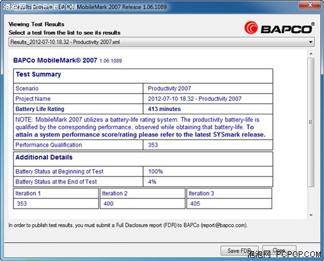The width and height of the screenshot is (324, 261).
Task: Click the Full Disclosure report notice text
Action: tap(128, 225)
